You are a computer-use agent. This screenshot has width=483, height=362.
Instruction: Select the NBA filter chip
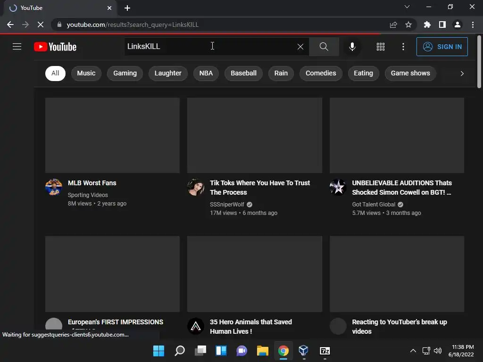click(x=206, y=73)
